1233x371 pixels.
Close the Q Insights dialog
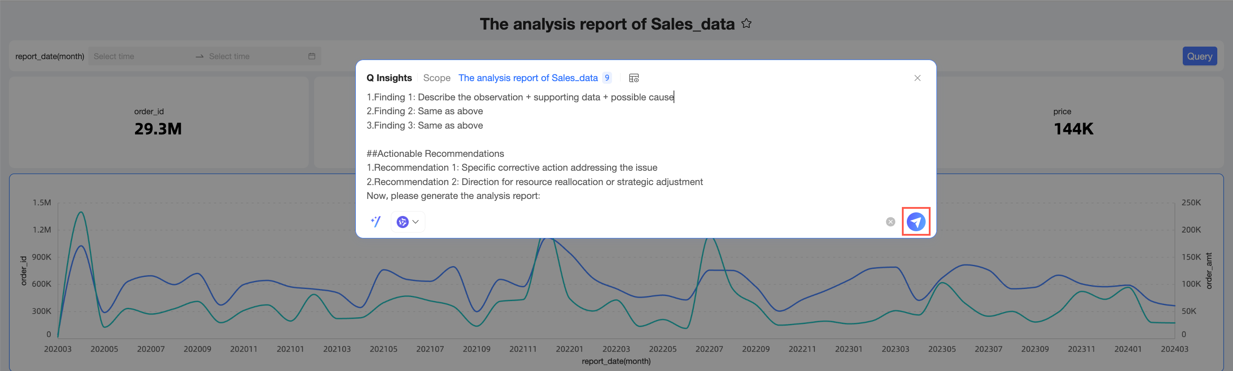[x=917, y=78]
